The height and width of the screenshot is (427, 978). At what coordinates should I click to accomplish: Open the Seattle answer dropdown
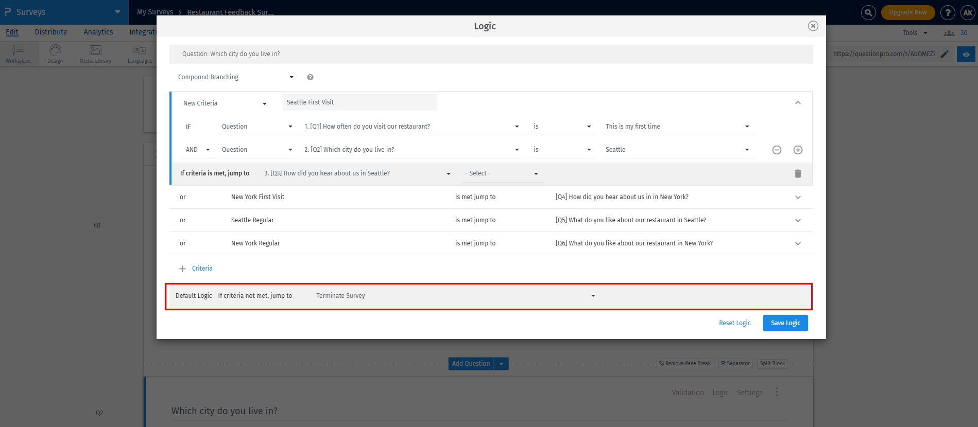pyautogui.click(x=677, y=150)
